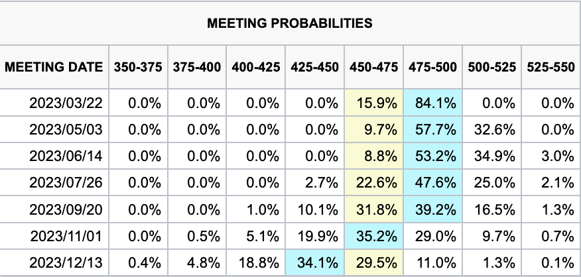The height and width of the screenshot is (277, 581).
Task: Click the 32.6% cell under 500-525
Action: pos(491,129)
